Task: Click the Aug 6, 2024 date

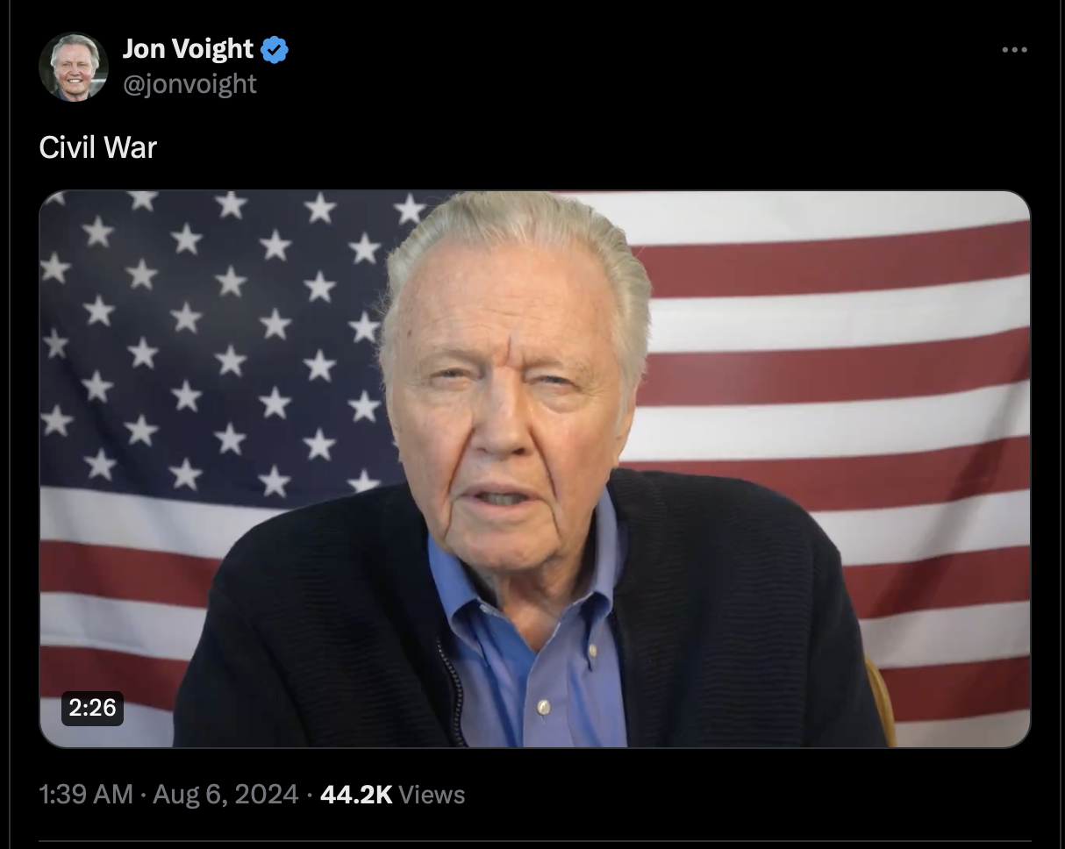Action: click(225, 795)
